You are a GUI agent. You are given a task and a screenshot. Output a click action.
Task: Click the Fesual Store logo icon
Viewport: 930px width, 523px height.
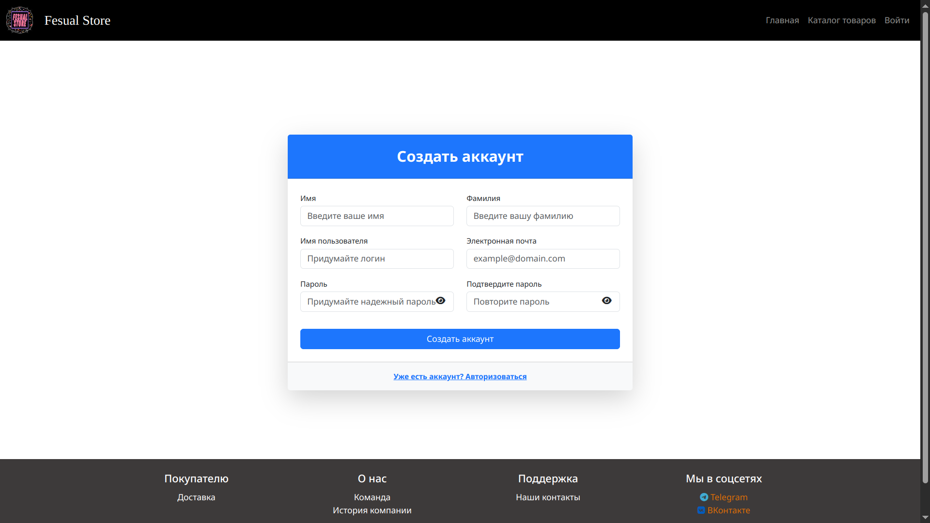(x=20, y=20)
